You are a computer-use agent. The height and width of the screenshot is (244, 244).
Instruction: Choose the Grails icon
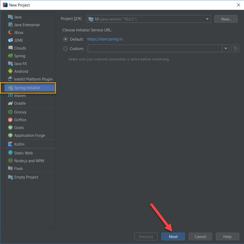point(10,127)
